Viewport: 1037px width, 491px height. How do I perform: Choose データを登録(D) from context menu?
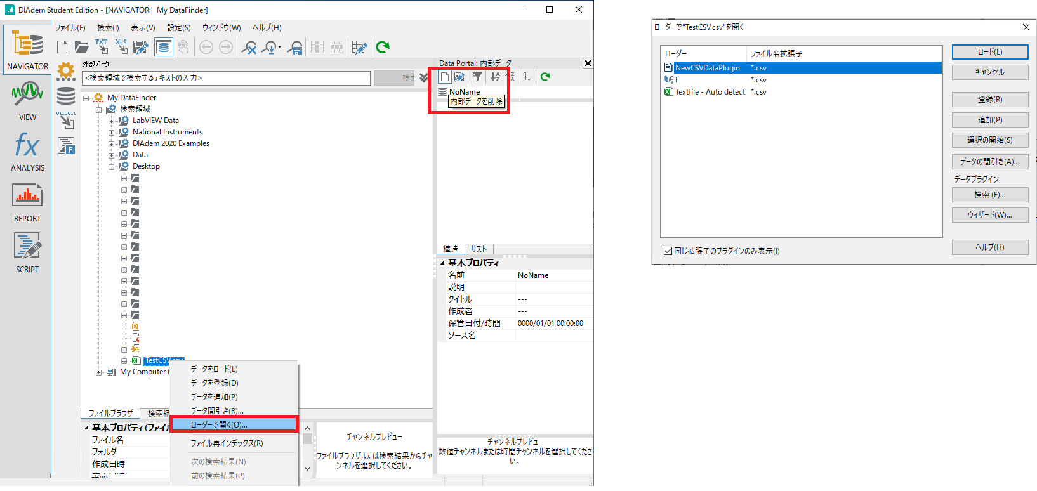(234, 383)
